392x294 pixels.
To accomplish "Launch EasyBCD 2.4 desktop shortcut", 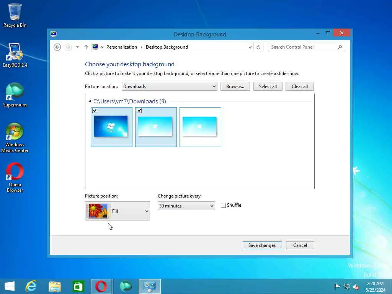I will [15, 55].
